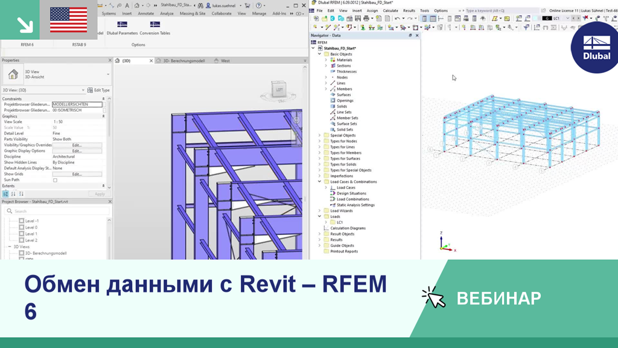Collapse the Graphics section pin in Properties

tap(104, 117)
